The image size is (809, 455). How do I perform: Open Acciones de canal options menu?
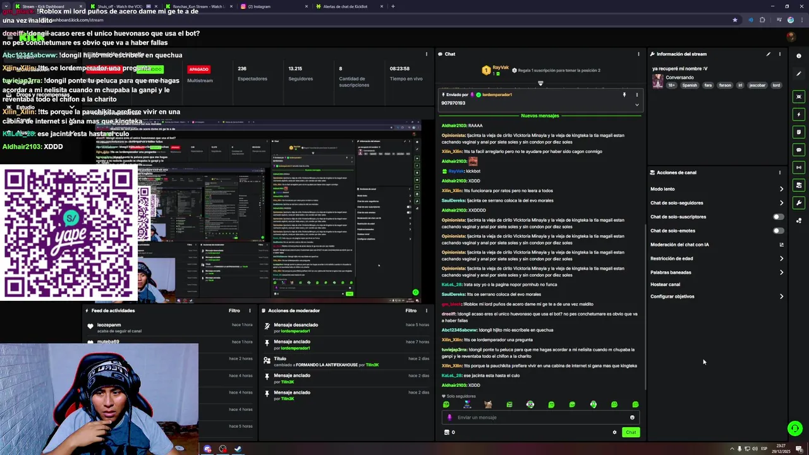779,173
